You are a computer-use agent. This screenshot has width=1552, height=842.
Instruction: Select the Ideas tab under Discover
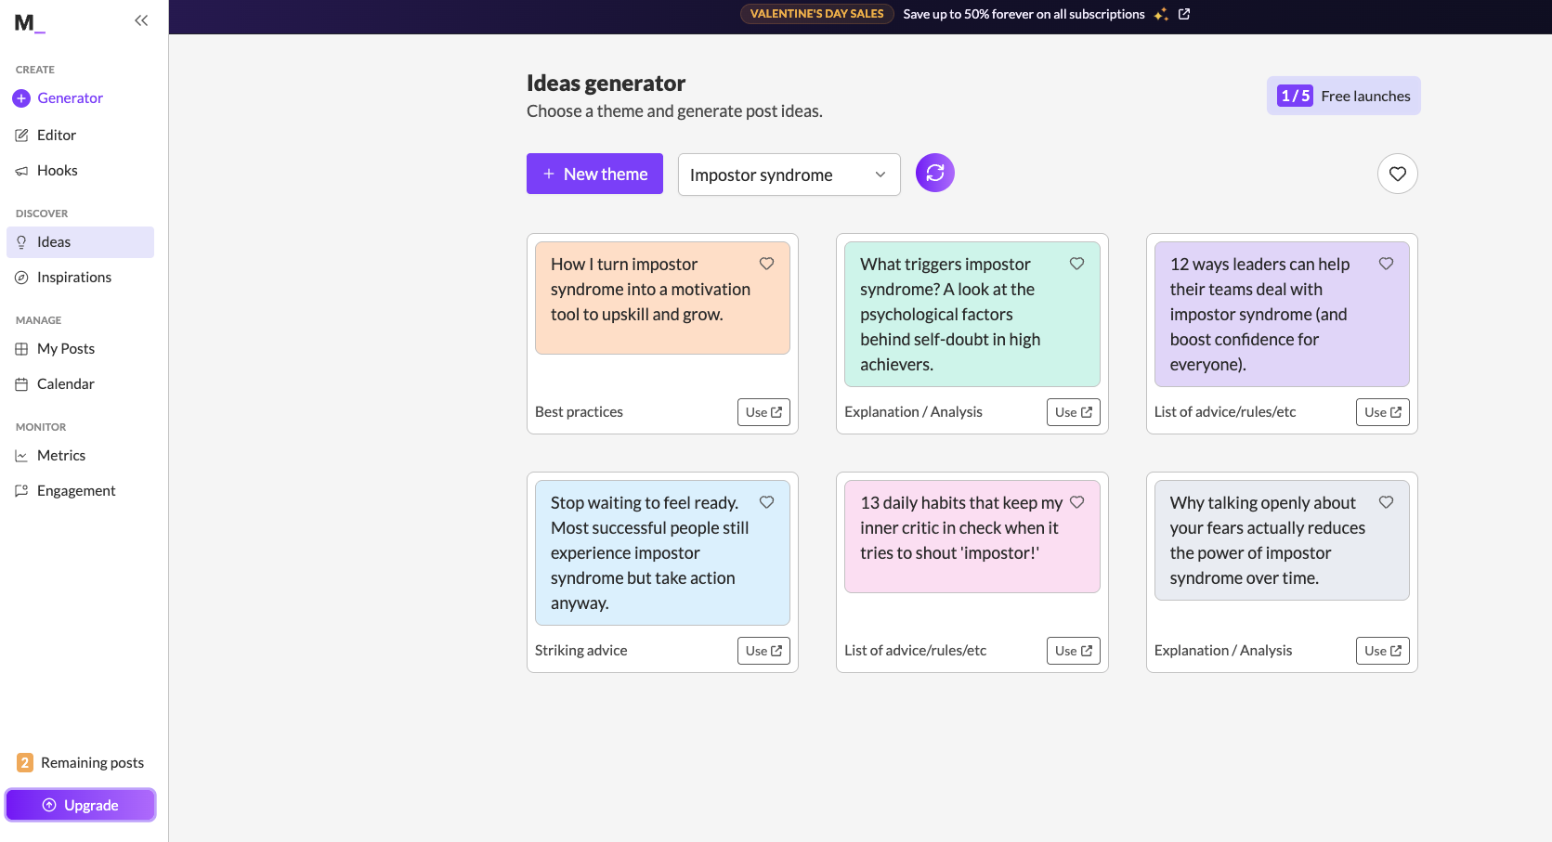[x=54, y=241]
